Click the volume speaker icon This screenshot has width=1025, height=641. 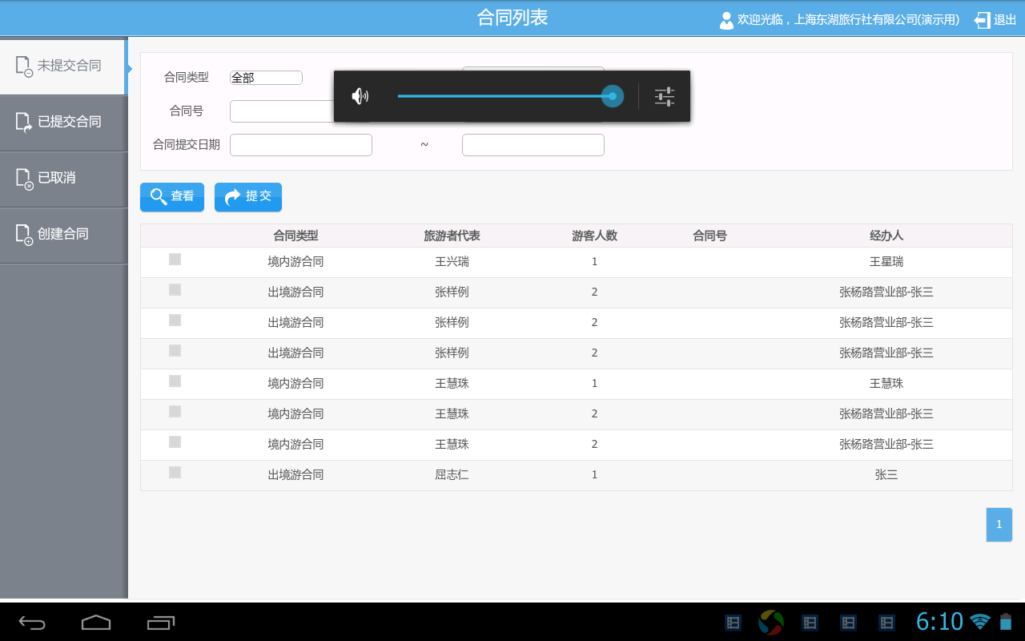(360, 97)
